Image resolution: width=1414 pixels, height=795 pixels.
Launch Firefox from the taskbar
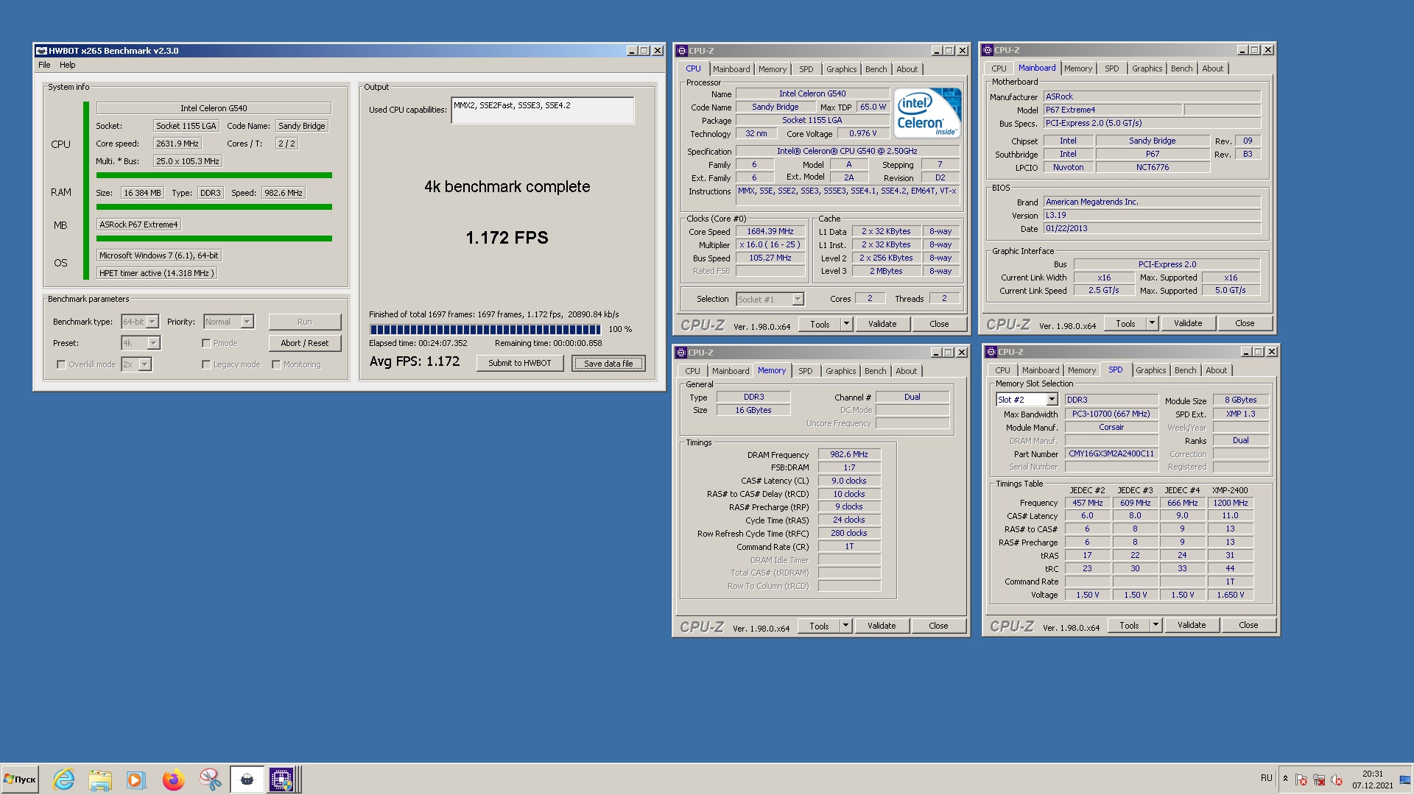pos(173,779)
